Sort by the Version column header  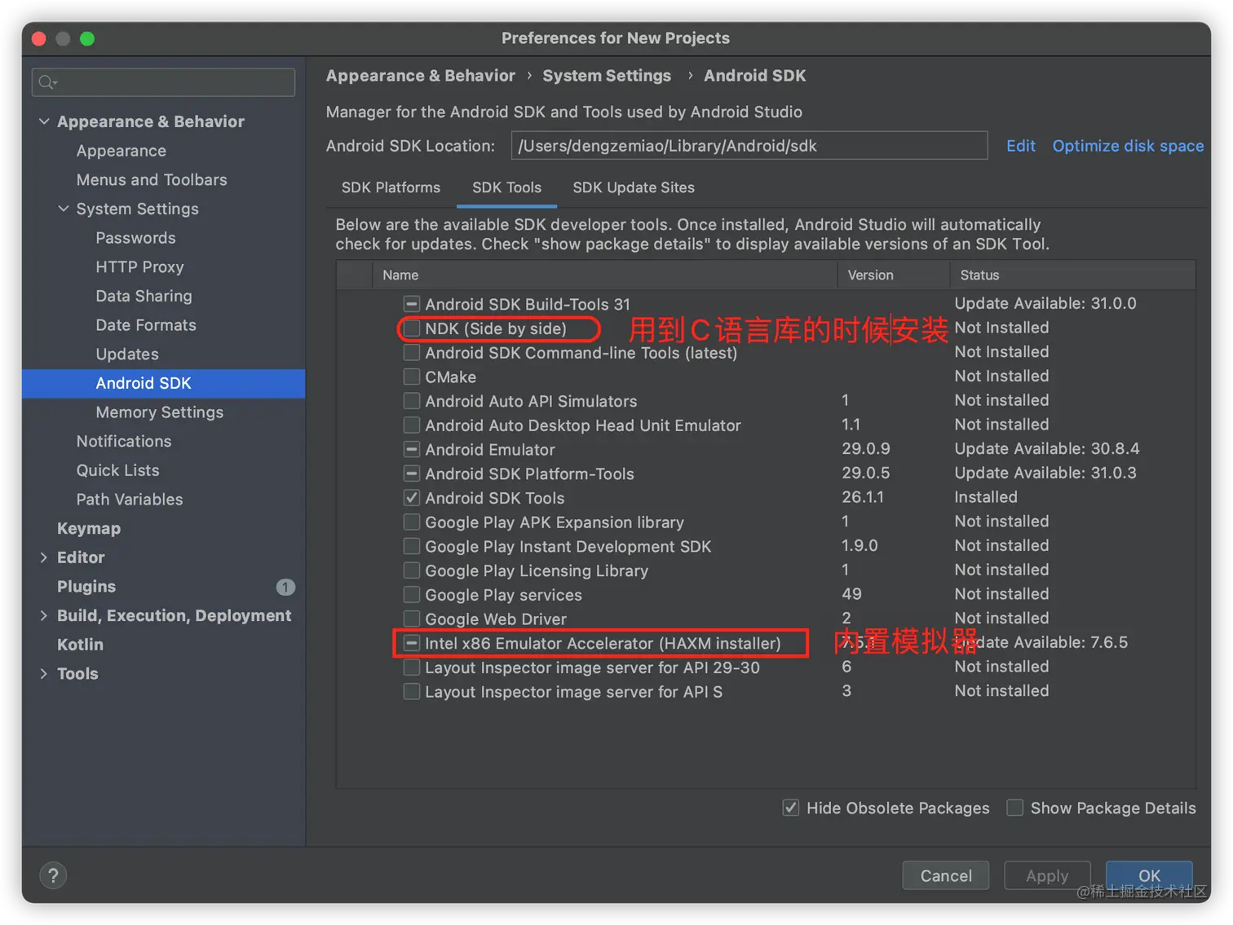point(894,275)
